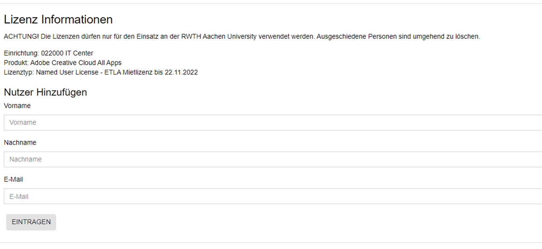Click the E-Mail label above its field
542x249 pixels.
[x=13, y=180]
